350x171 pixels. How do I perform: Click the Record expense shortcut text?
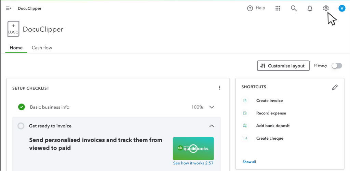(x=271, y=113)
